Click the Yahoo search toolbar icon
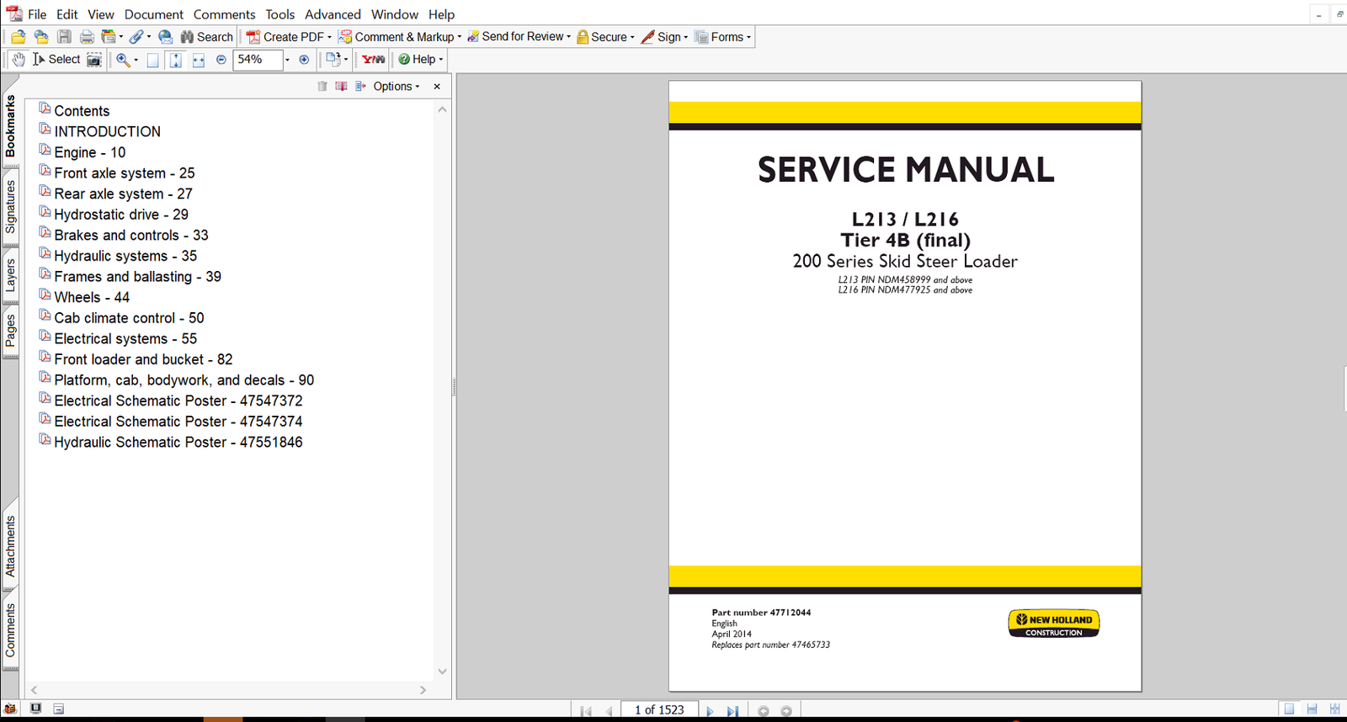Screen dimensions: 1347x722 coord(373,60)
